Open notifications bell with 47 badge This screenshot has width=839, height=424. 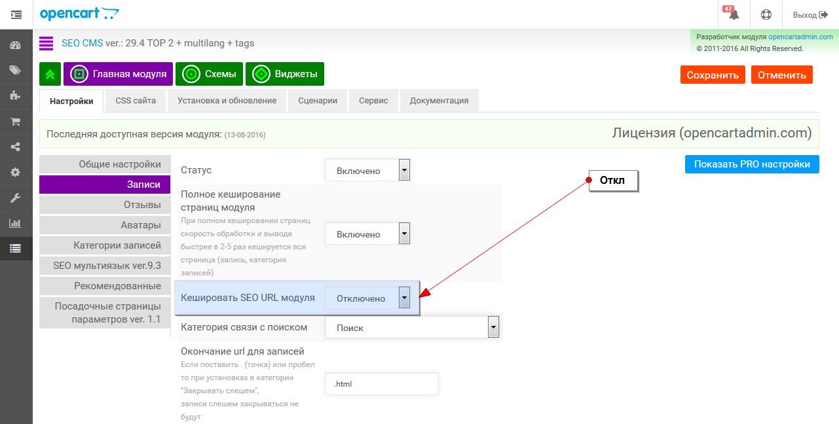[733, 14]
